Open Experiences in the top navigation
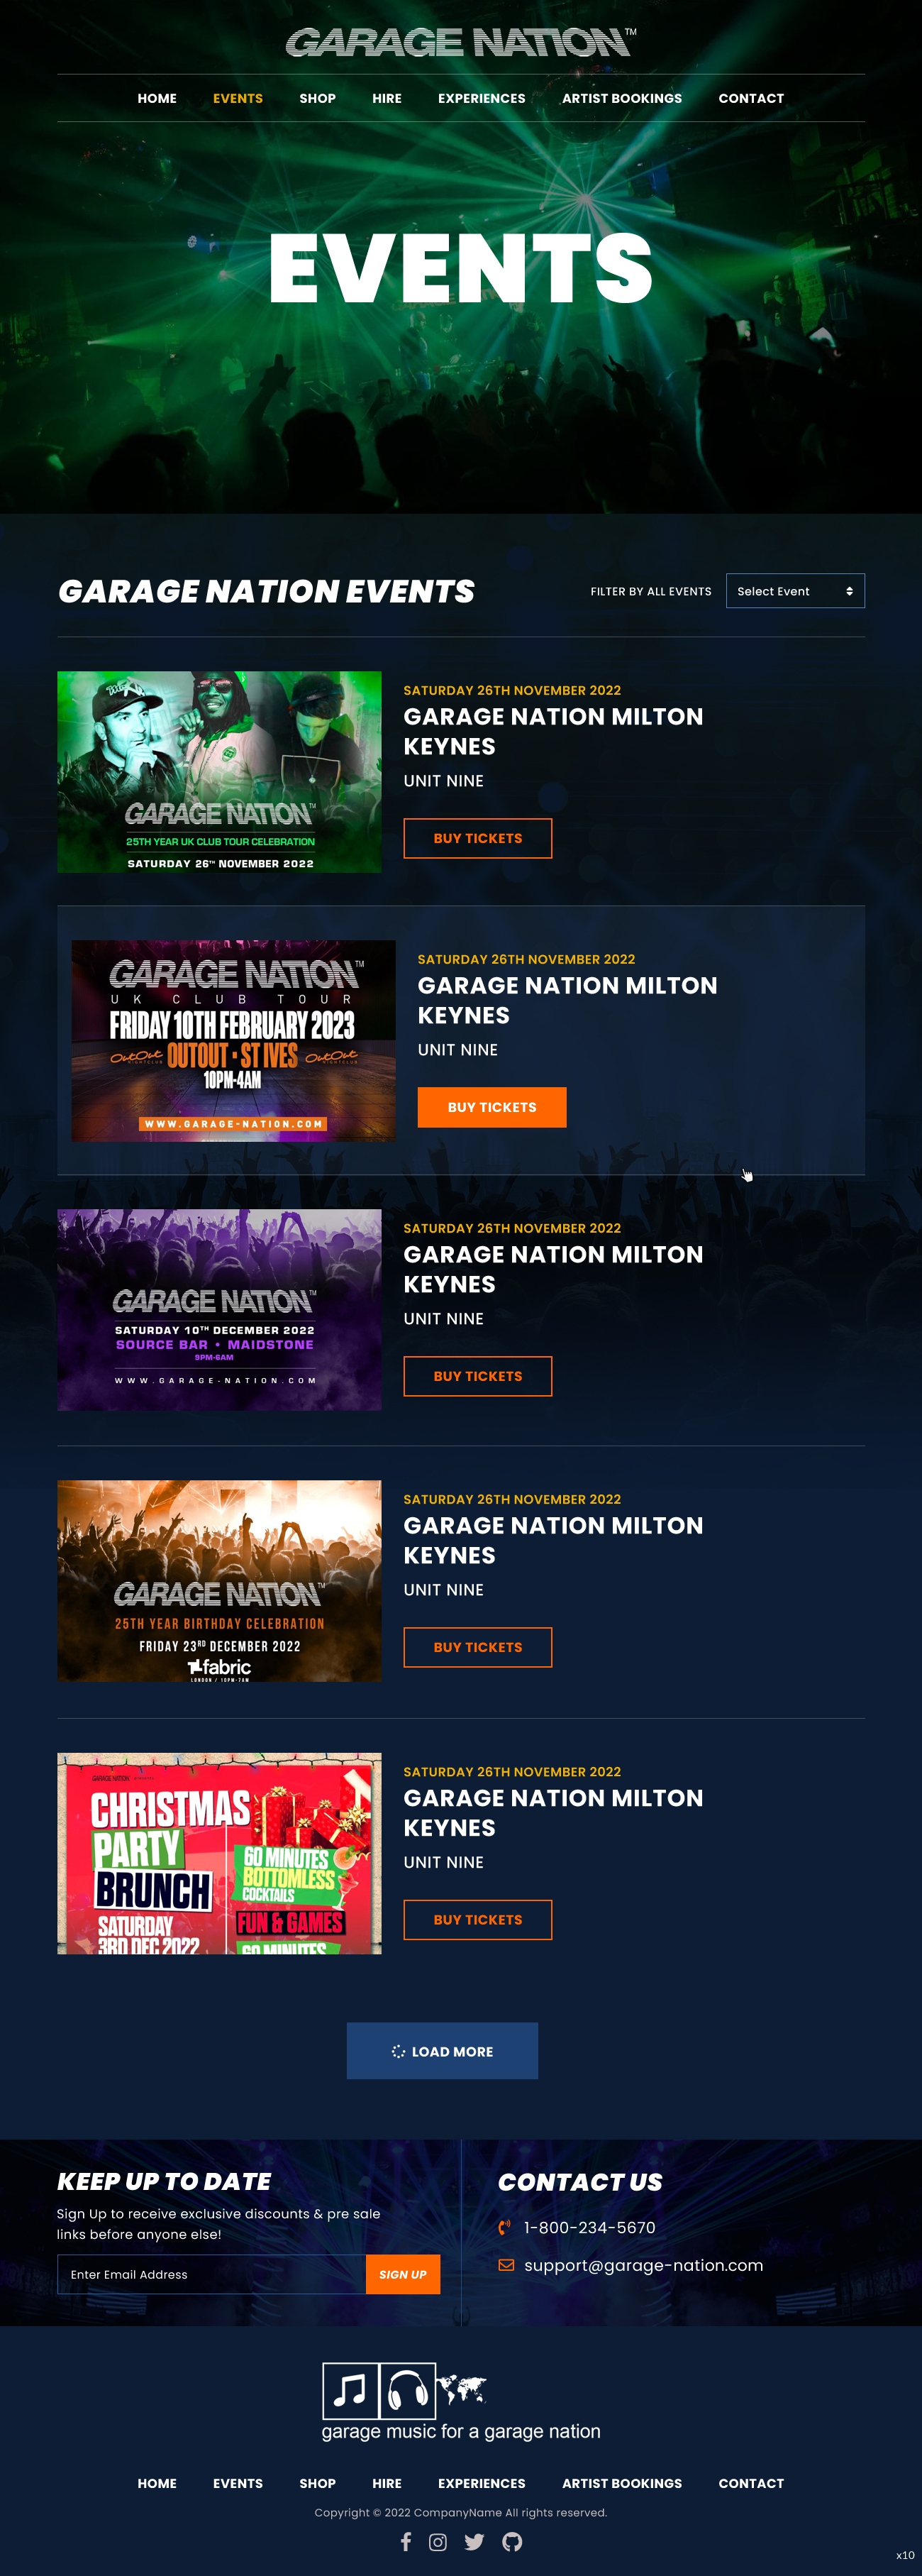 482,98
